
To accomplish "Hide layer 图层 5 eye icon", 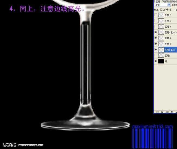I will tap(156, 38).
